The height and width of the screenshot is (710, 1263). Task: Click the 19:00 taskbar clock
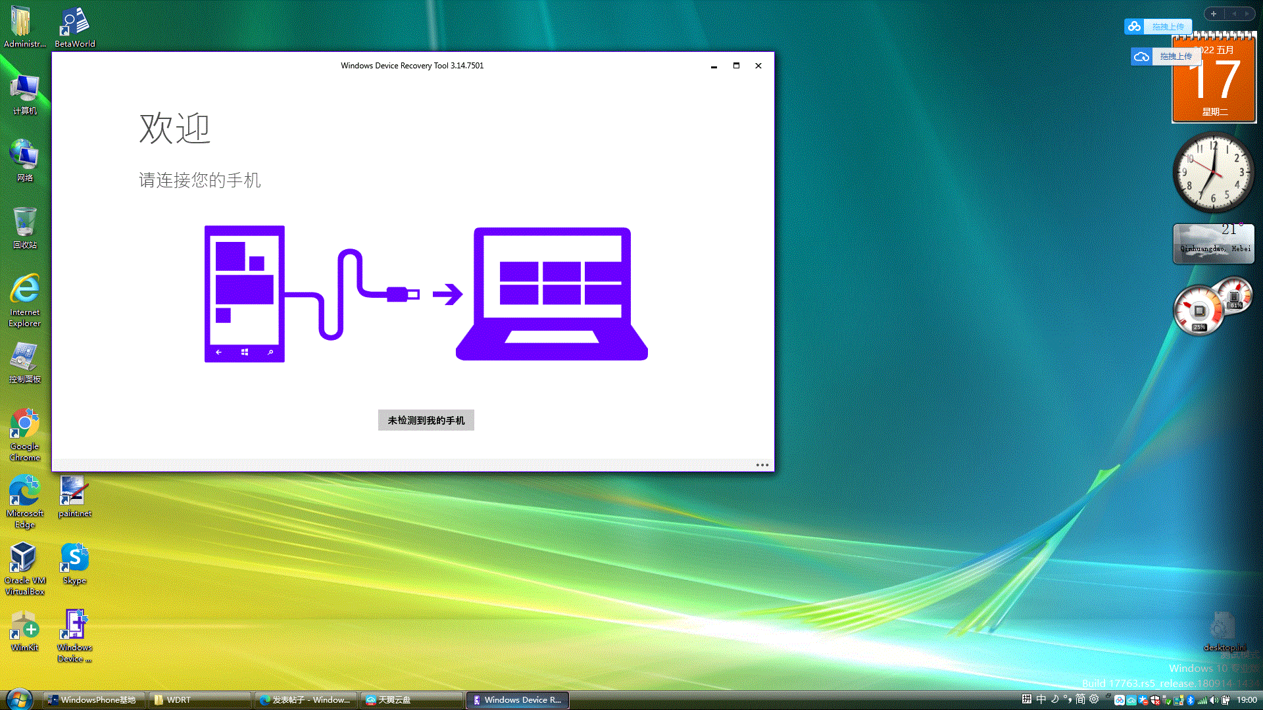pyautogui.click(x=1247, y=700)
